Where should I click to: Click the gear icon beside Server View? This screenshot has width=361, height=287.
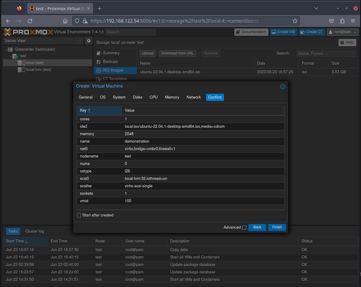click(x=88, y=41)
